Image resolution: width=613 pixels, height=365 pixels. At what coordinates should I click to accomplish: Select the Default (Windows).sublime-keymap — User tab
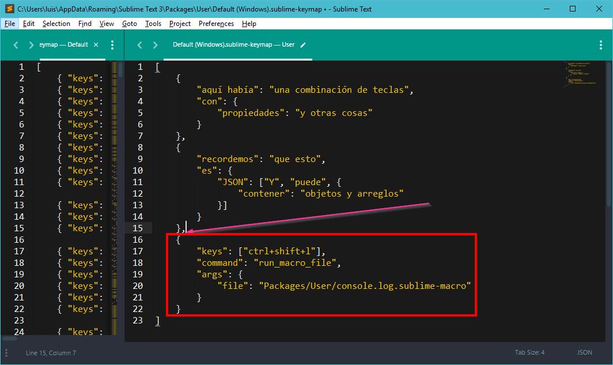tap(234, 44)
